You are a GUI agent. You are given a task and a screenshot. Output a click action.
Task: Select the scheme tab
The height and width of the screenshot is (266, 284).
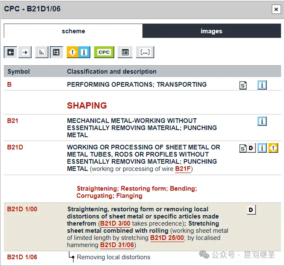(x=73, y=31)
